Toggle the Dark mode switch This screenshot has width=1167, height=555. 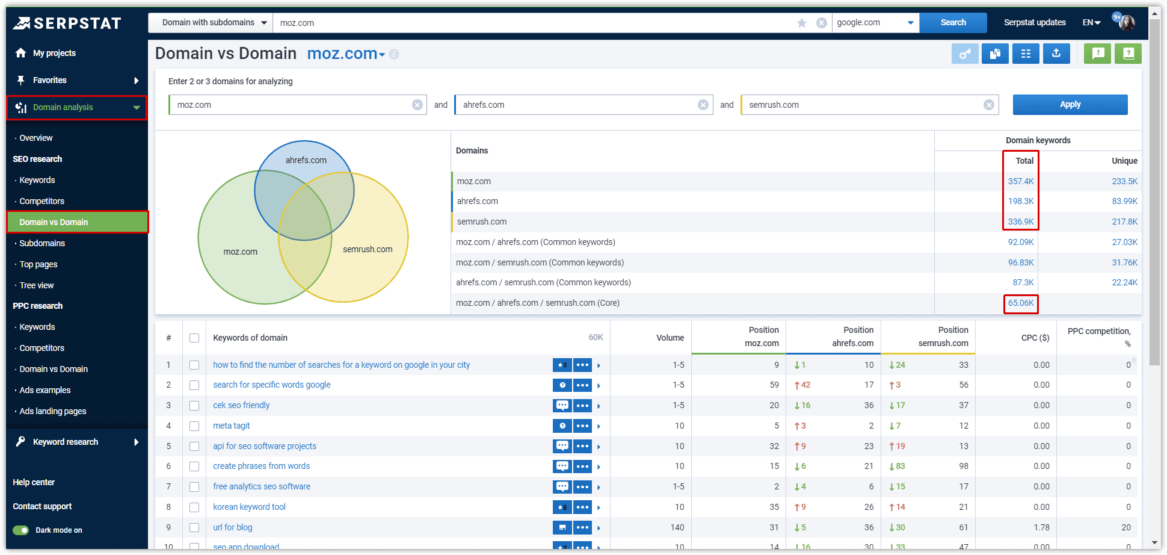pos(21,530)
